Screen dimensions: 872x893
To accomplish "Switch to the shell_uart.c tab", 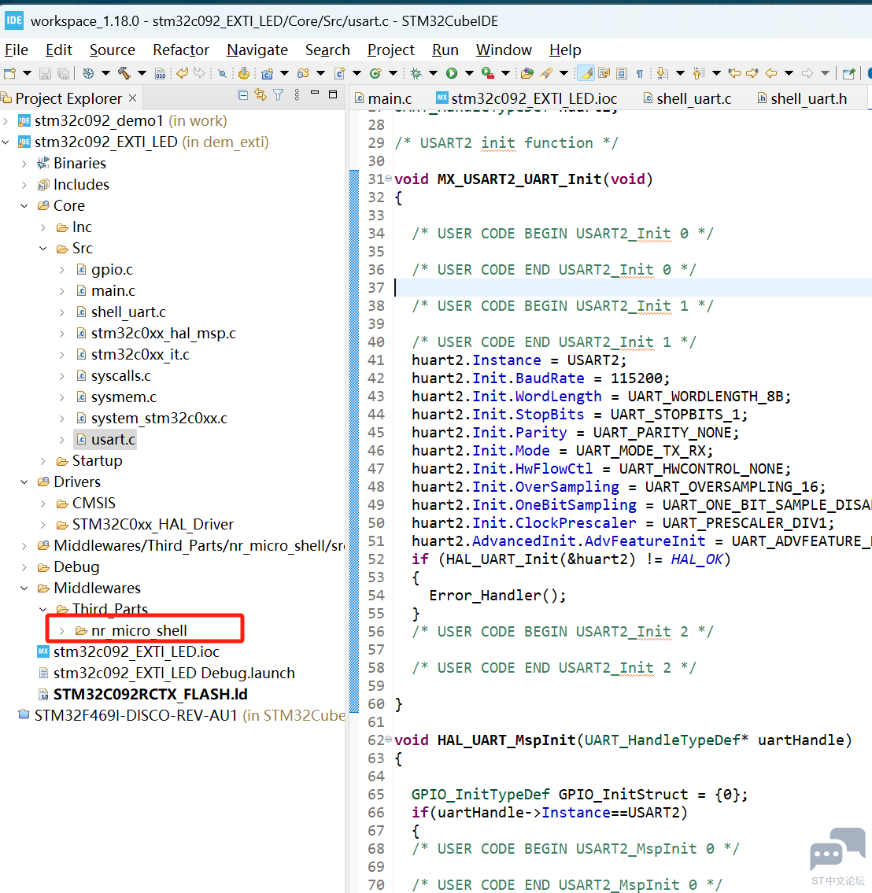I will pos(687,98).
